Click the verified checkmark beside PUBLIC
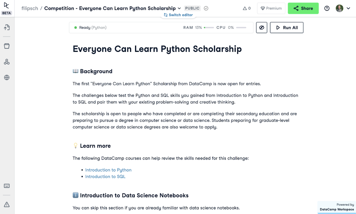 206,8
